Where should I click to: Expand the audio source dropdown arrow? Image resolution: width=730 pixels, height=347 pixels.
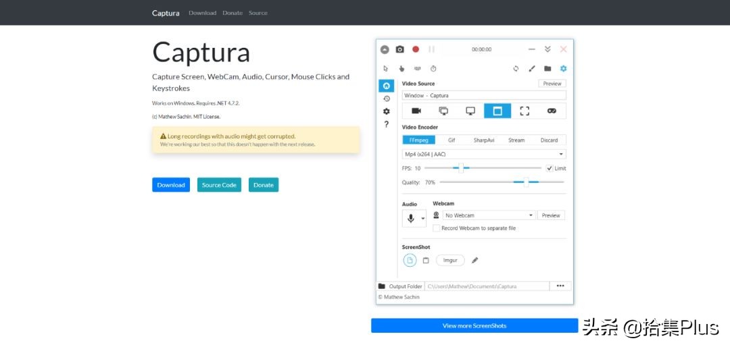click(422, 218)
